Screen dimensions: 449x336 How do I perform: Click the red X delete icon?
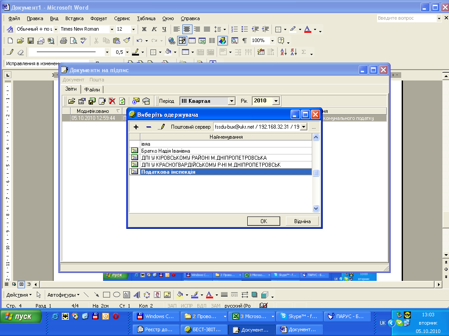(x=112, y=101)
